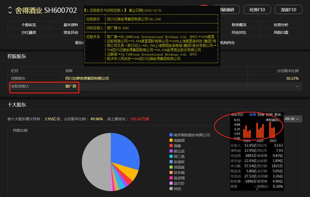Expand the report date dropdown ending 09-30
Viewport: 310px width, 197px height.
(293, 119)
